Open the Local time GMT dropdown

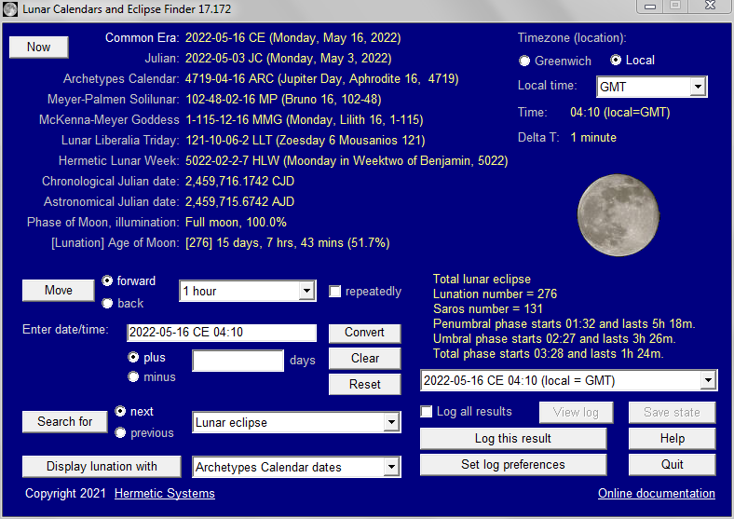click(698, 87)
